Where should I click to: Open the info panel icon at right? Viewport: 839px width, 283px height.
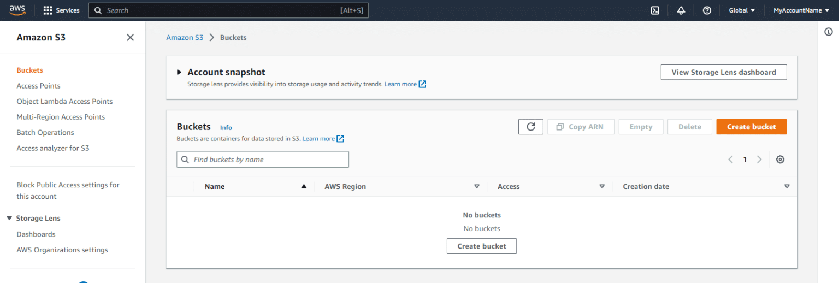[x=828, y=32]
